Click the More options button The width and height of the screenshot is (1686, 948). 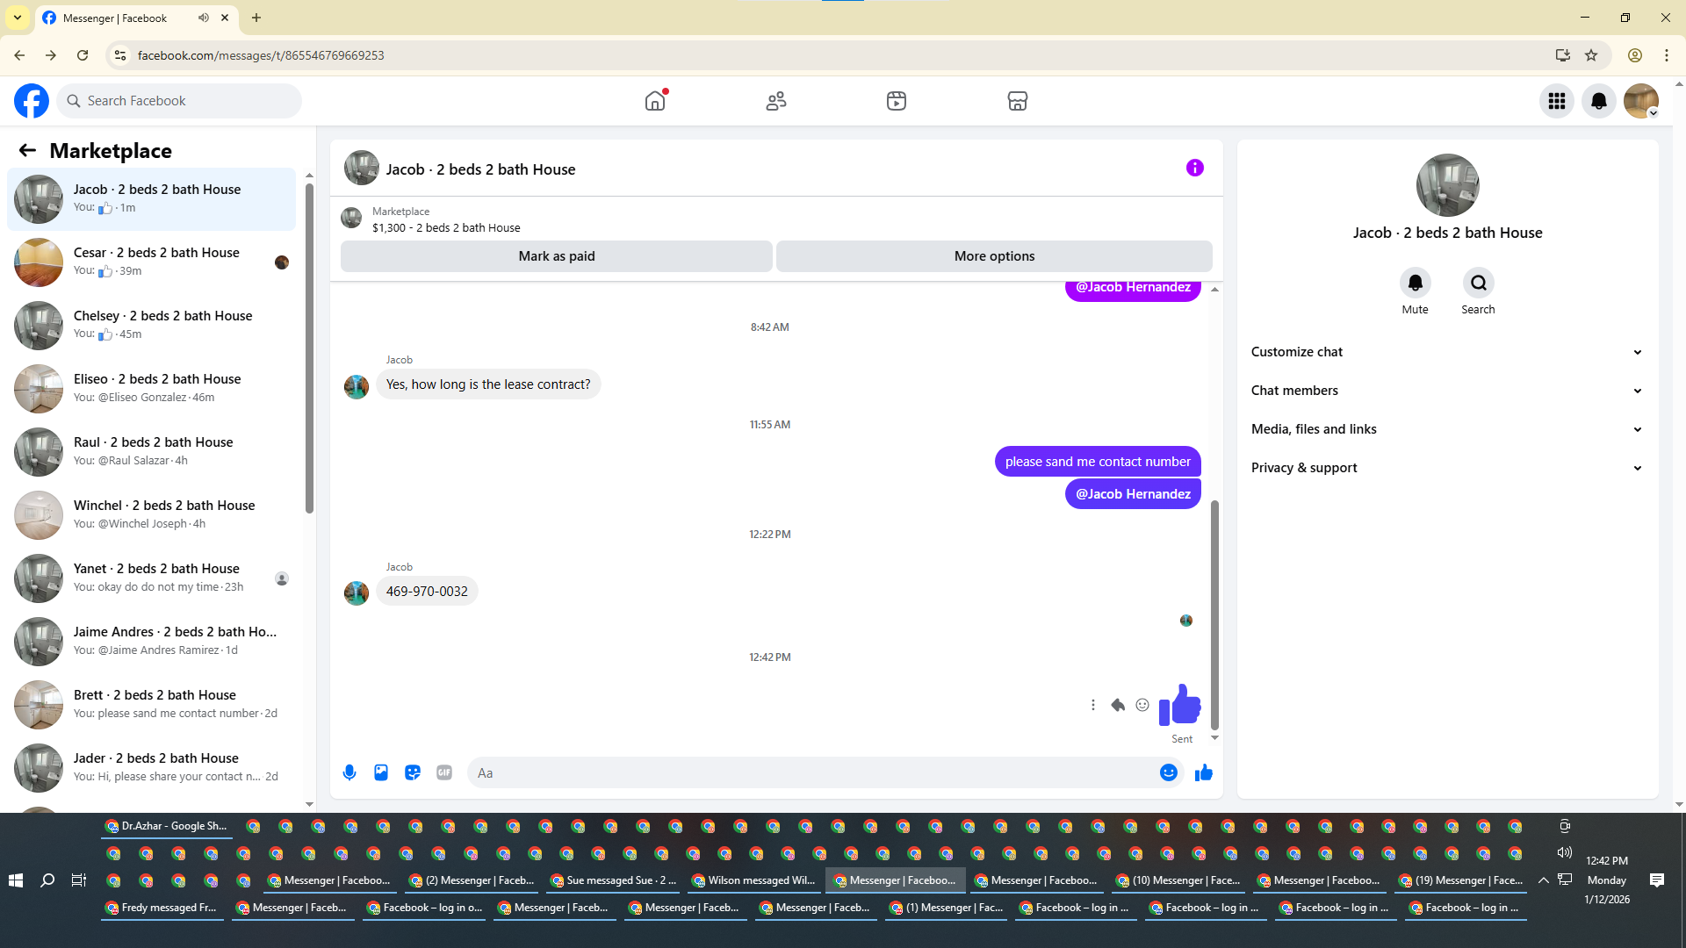pos(994,256)
